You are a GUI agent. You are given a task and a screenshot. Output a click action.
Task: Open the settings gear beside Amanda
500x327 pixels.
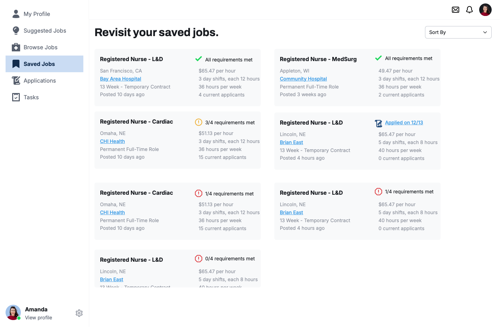coord(79,313)
